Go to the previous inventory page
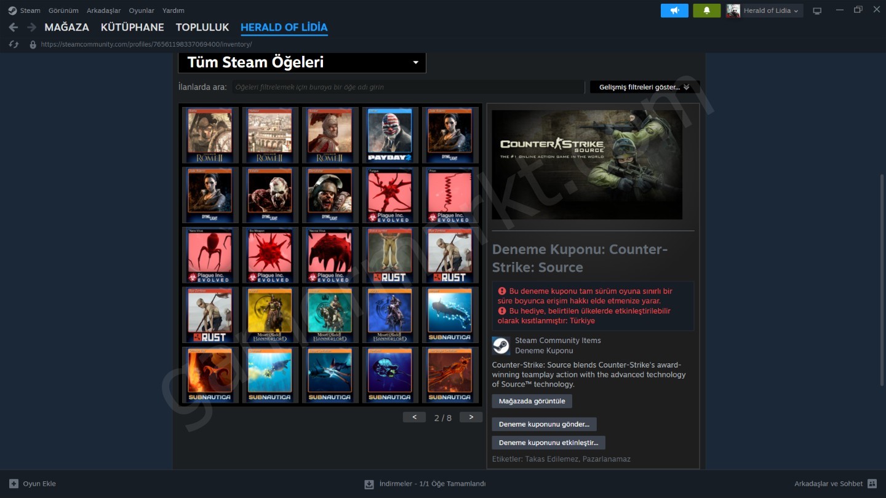Viewport: 886px width, 498px height. (x=414, y=417)
